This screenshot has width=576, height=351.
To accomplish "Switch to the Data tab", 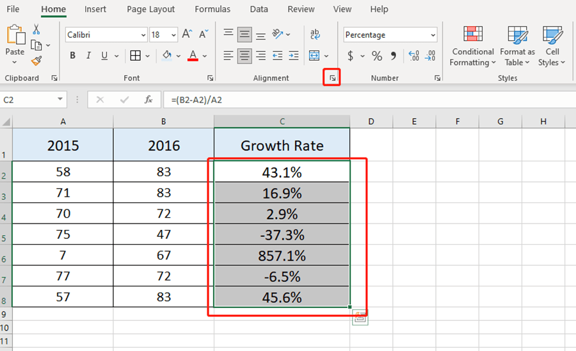I will pyautogui.click(x=259, y=9).
